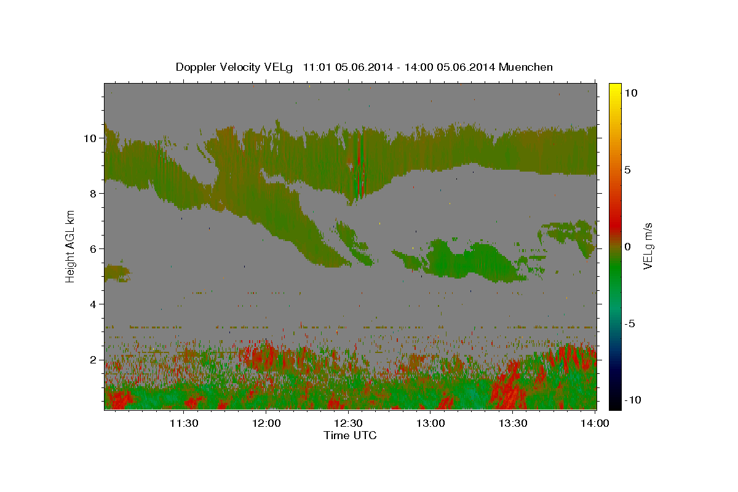Click the 14:00 time tick label

point(595,423)
